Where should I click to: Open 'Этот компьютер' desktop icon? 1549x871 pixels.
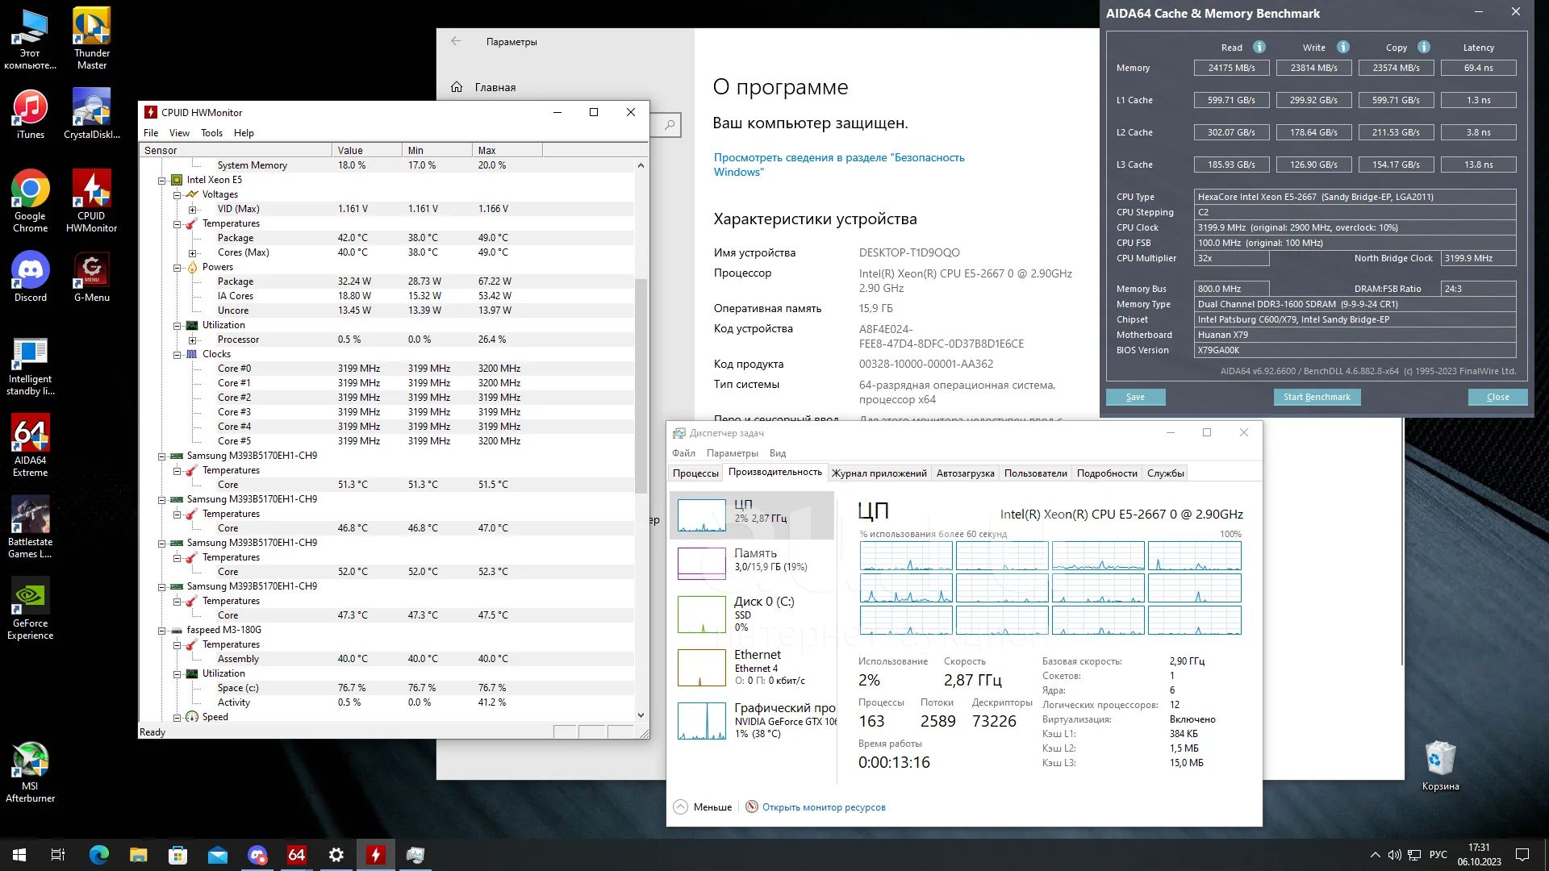[30, 39]
